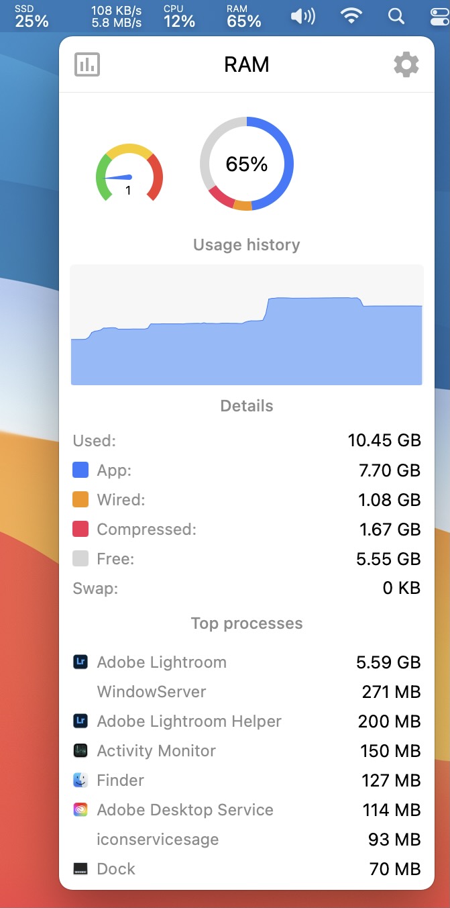Image resolution: width=450 pixels, height=908 pixels.
Task: Open the RAM popup settings gear
Action: coord(406,65)
